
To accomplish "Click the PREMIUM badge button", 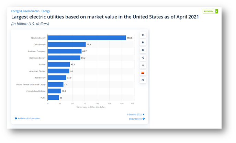I will click(210, 11).
